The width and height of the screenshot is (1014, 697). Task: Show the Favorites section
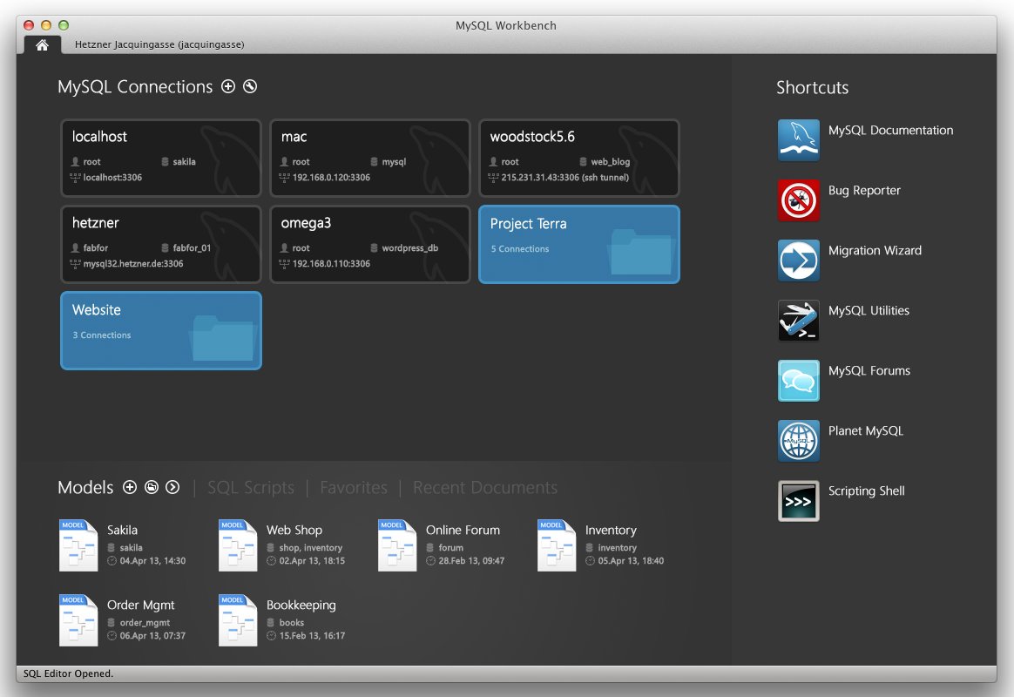tap(354, 488)
